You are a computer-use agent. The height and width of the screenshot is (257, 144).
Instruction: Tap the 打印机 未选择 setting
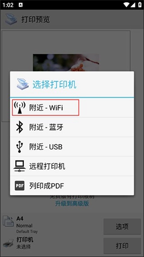point(25,243)
